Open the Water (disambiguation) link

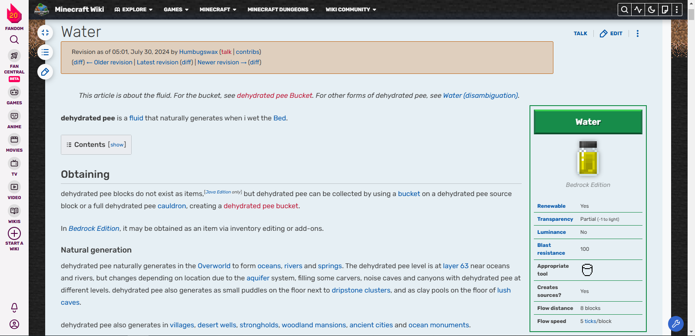(480, 96)
